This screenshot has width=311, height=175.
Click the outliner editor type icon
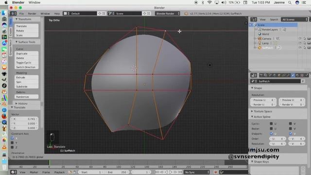(x=254, y=19)
